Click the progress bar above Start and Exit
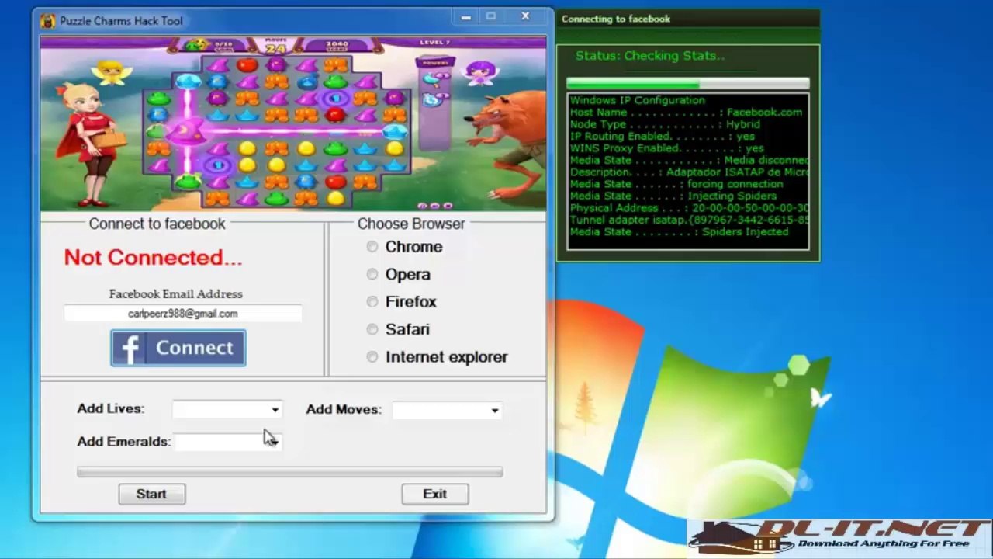This screenshot has width=993, height=559. pyautogui.click(x=289, y=471)
